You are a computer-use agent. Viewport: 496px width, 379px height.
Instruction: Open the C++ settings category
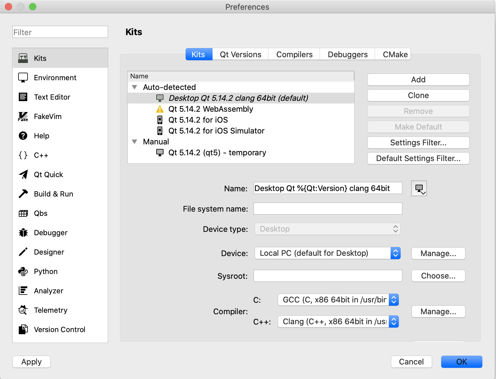pyautogui.click(x=60, y=155)
